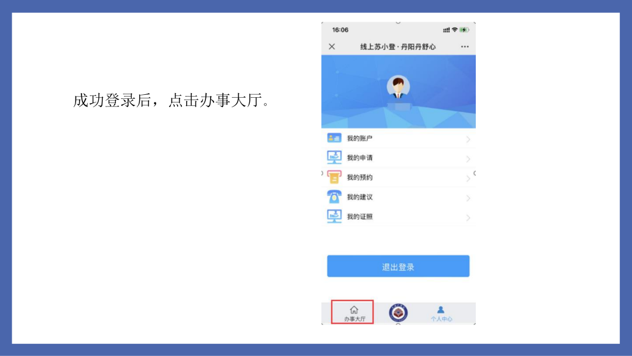Open the 办事大厅 home tab

pyautogui.click(x=354, y=313)
